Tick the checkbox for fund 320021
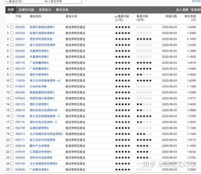 (12, 39)
